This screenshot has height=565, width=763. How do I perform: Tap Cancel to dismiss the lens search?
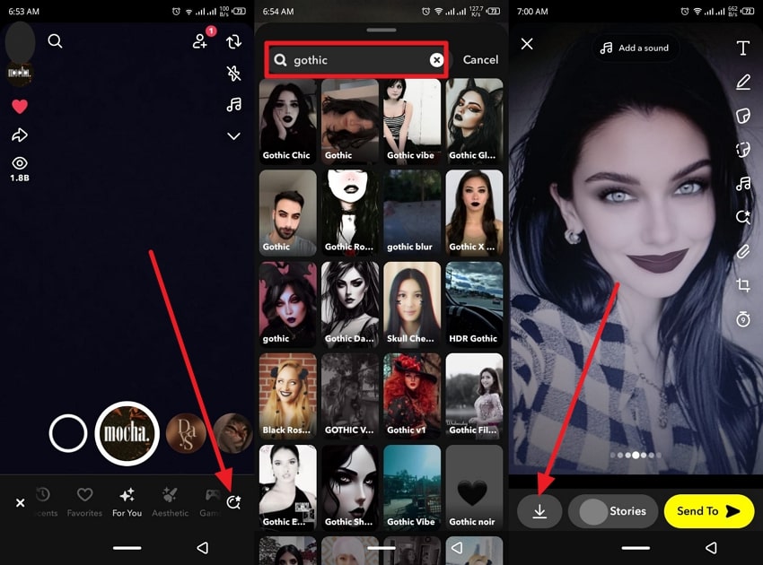tap(480, 59)
